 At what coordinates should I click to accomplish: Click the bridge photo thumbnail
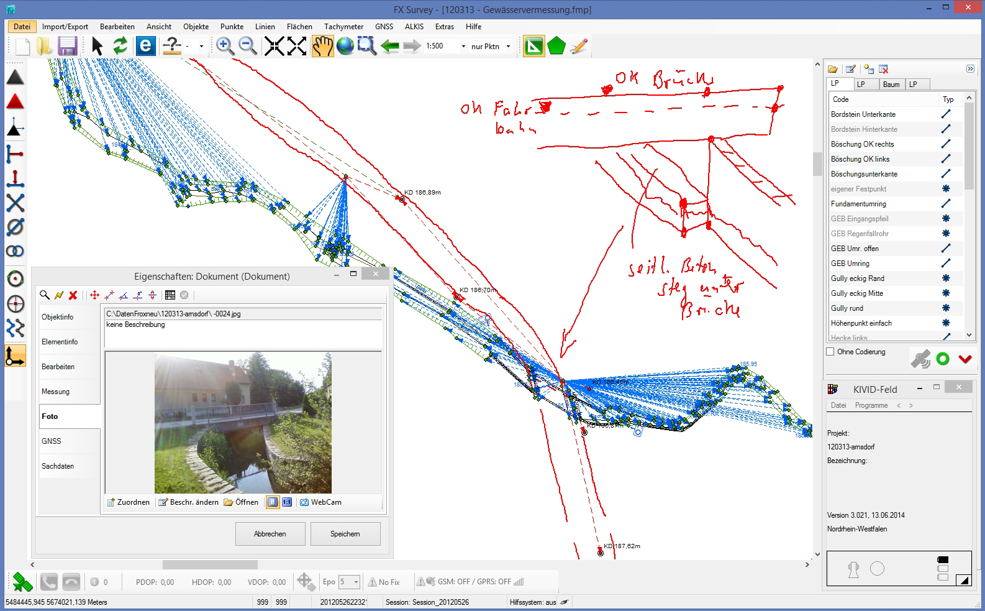pyautogui.click(x=243, y=423)
